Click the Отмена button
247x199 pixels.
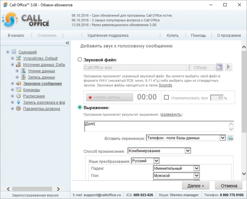click(228, 186)
